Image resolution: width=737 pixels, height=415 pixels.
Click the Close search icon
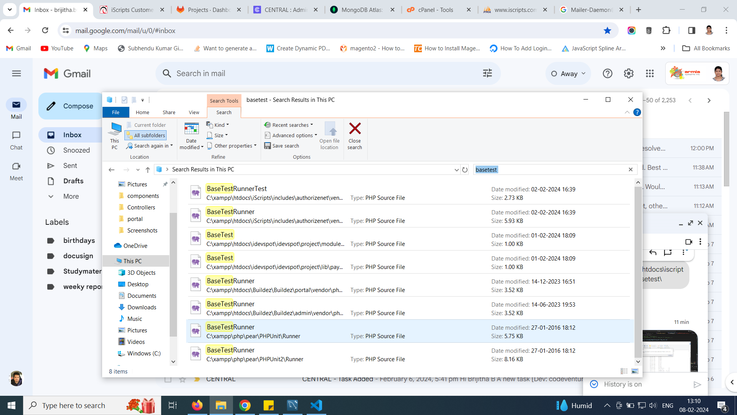pos(355,129)
